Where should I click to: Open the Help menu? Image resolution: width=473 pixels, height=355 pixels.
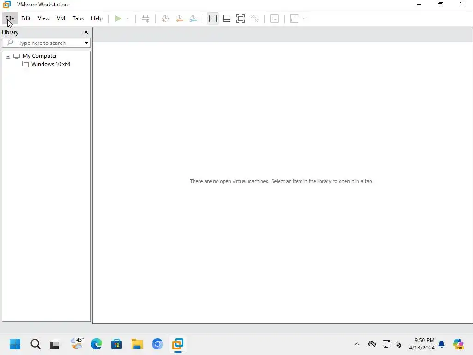coord(97,18)
